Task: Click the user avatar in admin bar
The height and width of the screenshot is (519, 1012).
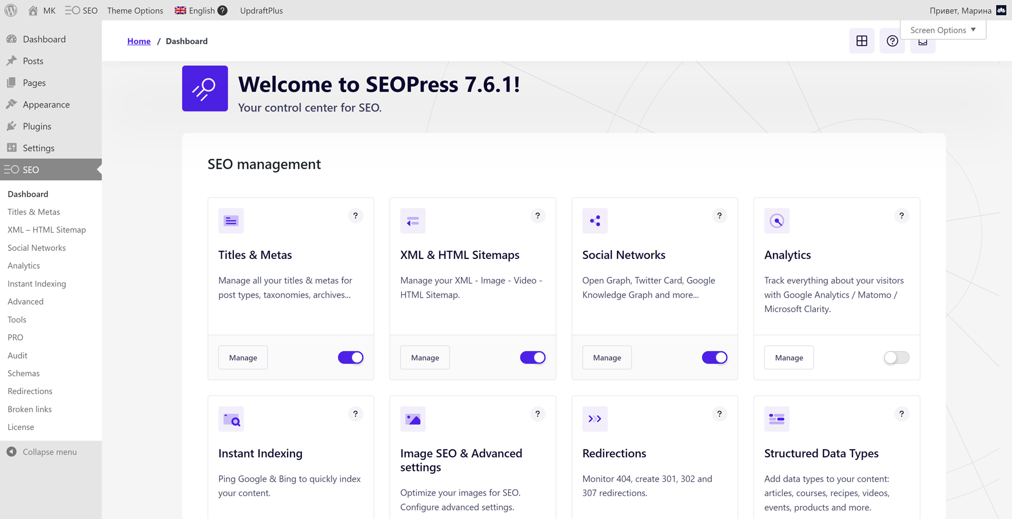Action: pos(1001,10)
